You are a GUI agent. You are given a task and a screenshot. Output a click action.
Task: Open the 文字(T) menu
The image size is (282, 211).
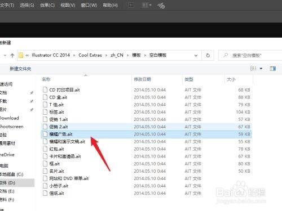pos(7,5)
